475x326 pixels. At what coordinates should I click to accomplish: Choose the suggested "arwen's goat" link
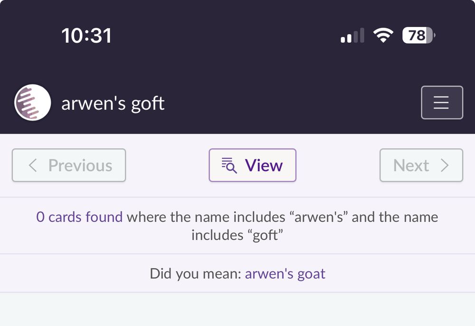click(x=285, y=274)
